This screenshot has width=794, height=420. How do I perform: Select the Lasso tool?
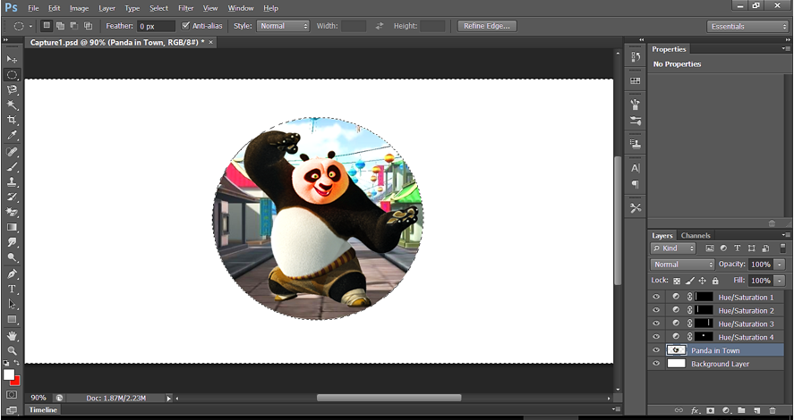tap(12, 90)
